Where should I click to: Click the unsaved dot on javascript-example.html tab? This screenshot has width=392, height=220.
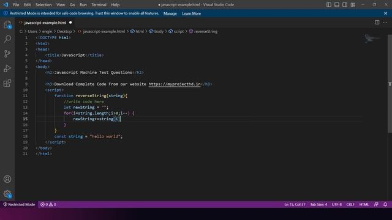[x=70, y=23]
